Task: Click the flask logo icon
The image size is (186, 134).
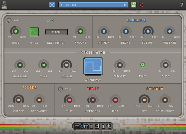Action: [4, 5]
